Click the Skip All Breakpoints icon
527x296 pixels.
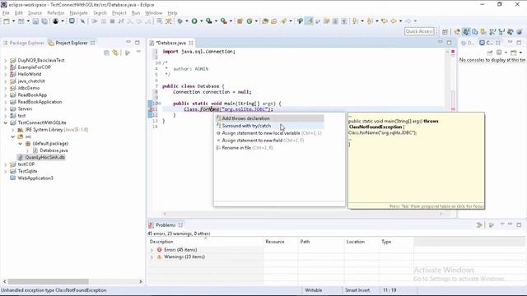tap(82, 21)
